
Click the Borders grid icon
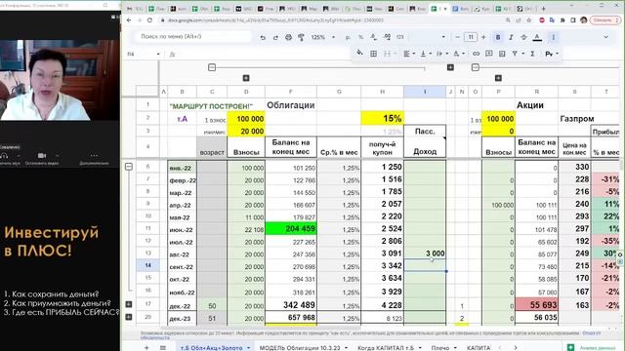click(x=373, y=54)
